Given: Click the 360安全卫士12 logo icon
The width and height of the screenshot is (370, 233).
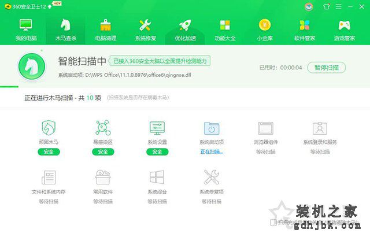Looking at the screenshot, I should [8, 6].
